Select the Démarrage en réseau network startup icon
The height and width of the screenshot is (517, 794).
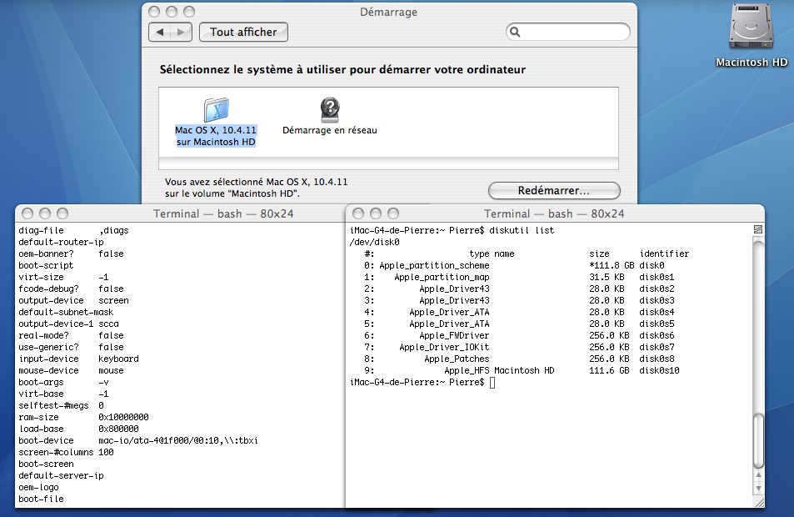pos(330,109)
